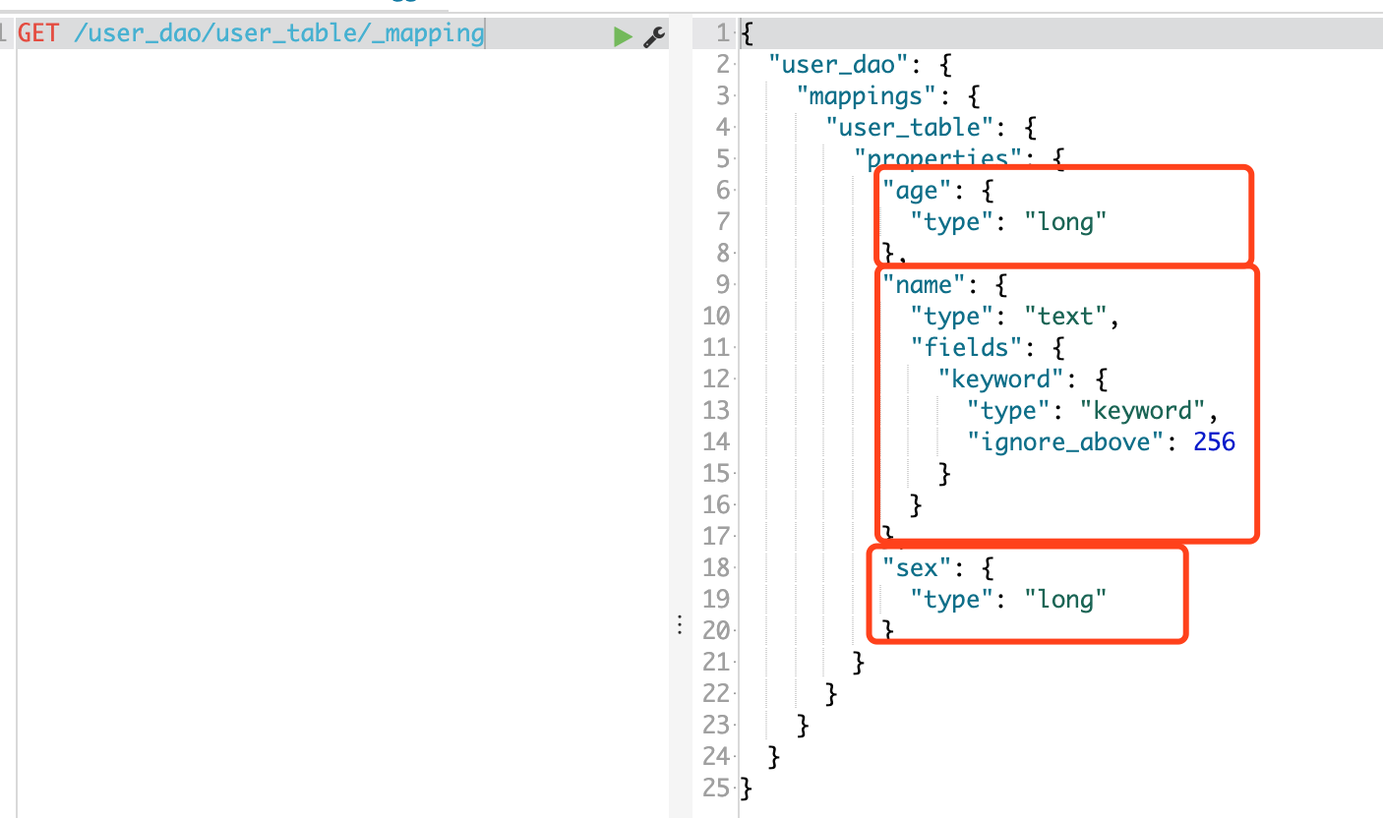Screen dimensions: 1383x818
Task: Click the "properties" key in the response
Action: point(939,158)
